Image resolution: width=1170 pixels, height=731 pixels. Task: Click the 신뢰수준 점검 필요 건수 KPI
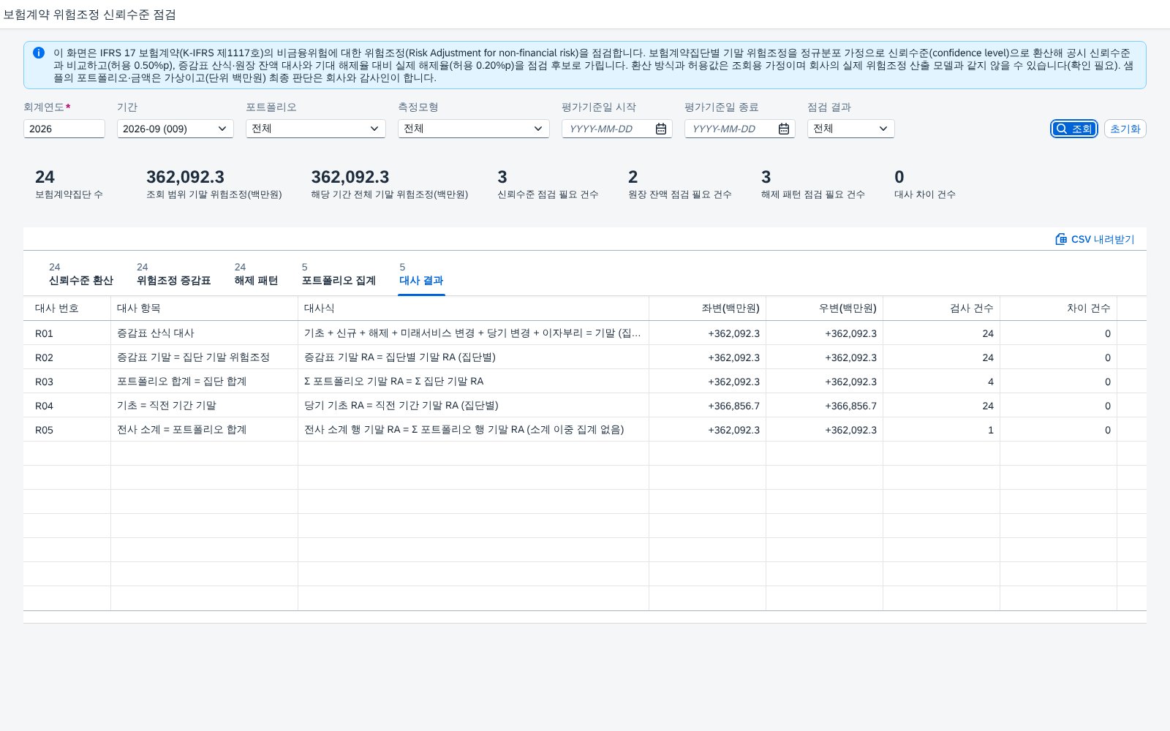tap(548, 185)
